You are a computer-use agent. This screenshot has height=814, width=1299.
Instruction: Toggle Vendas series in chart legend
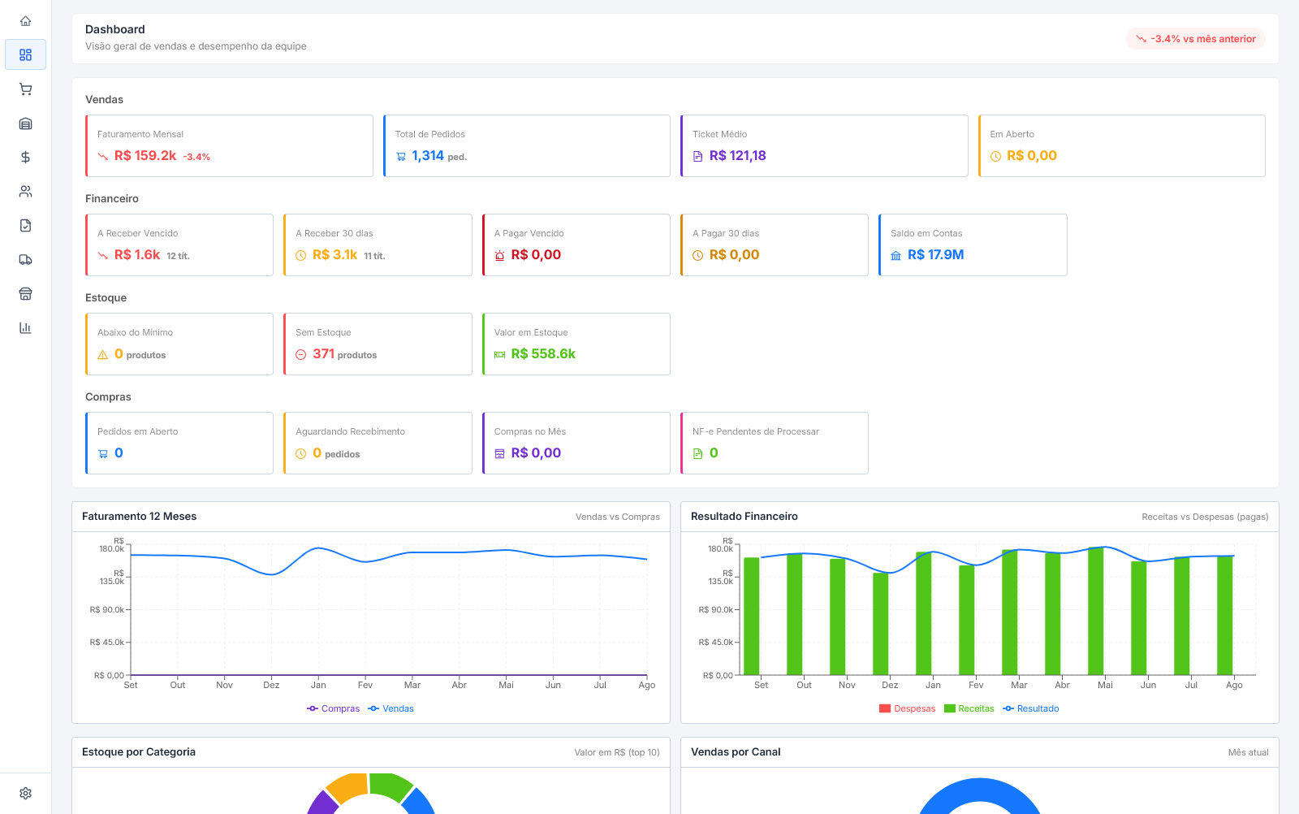coord(391,708)
